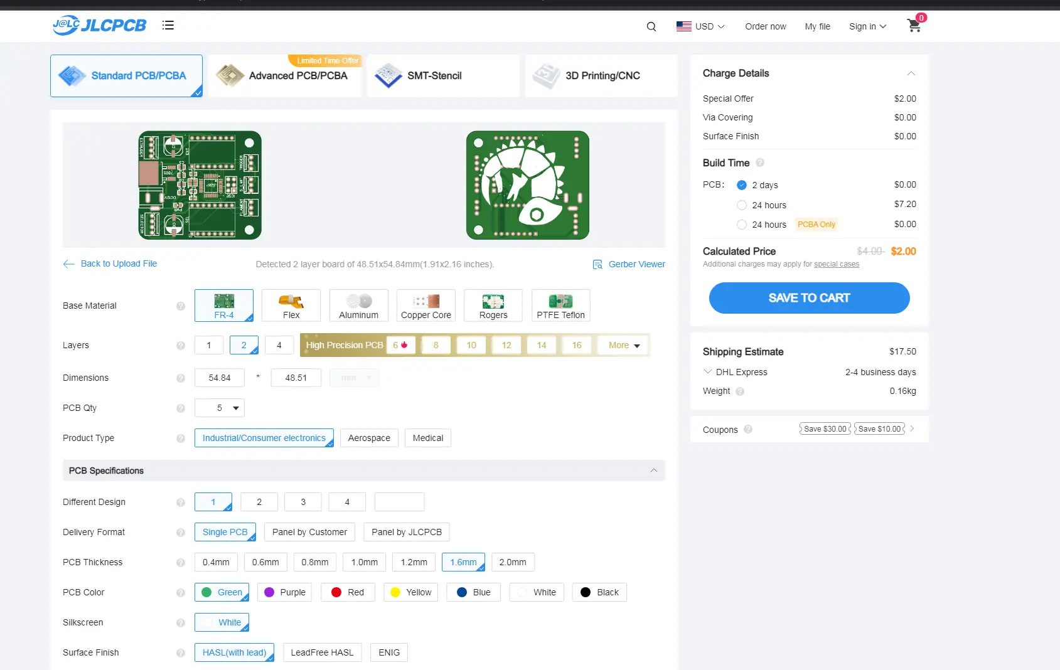This screenshot has width=1060, height=670.
Task: Collapse the PCB Specifications section
Action: point(653,471)
